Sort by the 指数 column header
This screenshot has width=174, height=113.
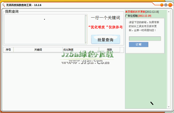pos(109,50)
